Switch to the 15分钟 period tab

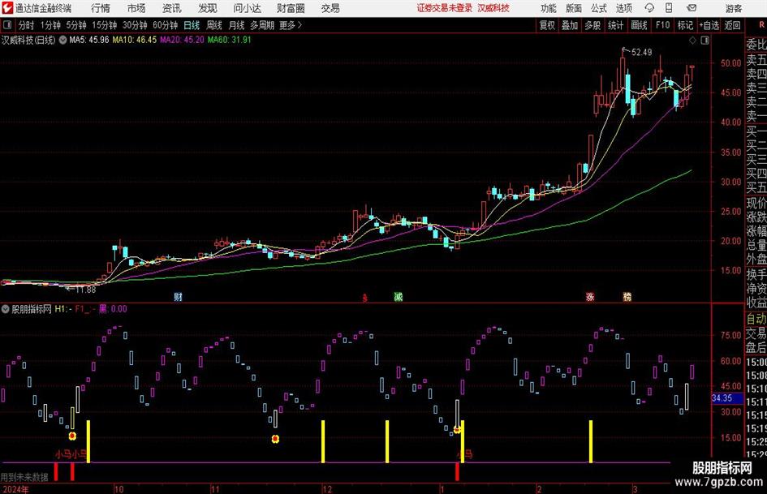click(x=105, y=25)
